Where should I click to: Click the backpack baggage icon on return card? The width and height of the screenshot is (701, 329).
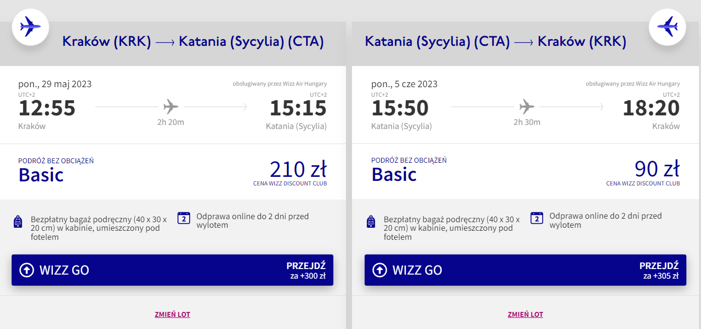tap(372, 222)
